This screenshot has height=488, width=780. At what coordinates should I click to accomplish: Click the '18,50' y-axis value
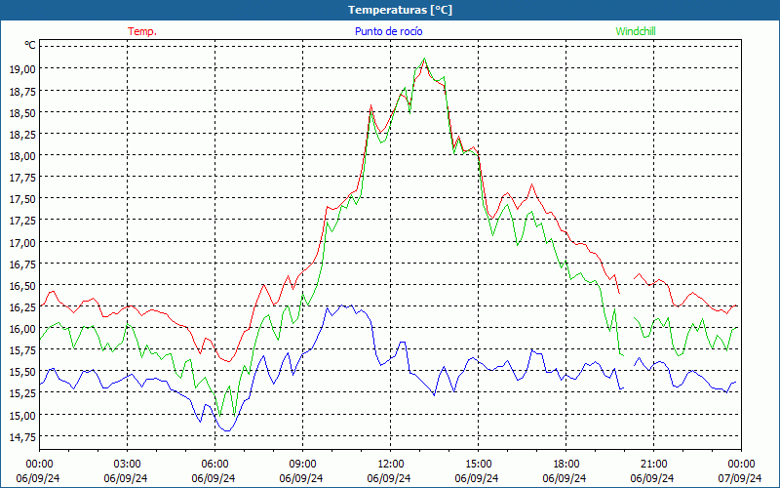22,113
